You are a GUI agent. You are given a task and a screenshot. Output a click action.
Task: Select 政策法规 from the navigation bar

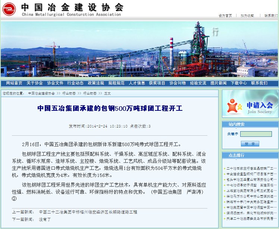[96, 83]
